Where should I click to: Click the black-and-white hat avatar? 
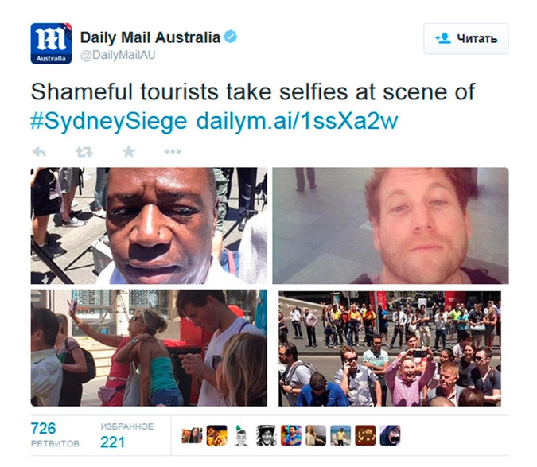[x=266, y=435]
